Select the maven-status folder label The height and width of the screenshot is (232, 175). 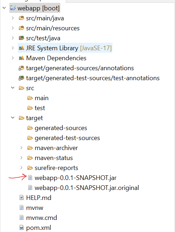[x=54, y=158]
